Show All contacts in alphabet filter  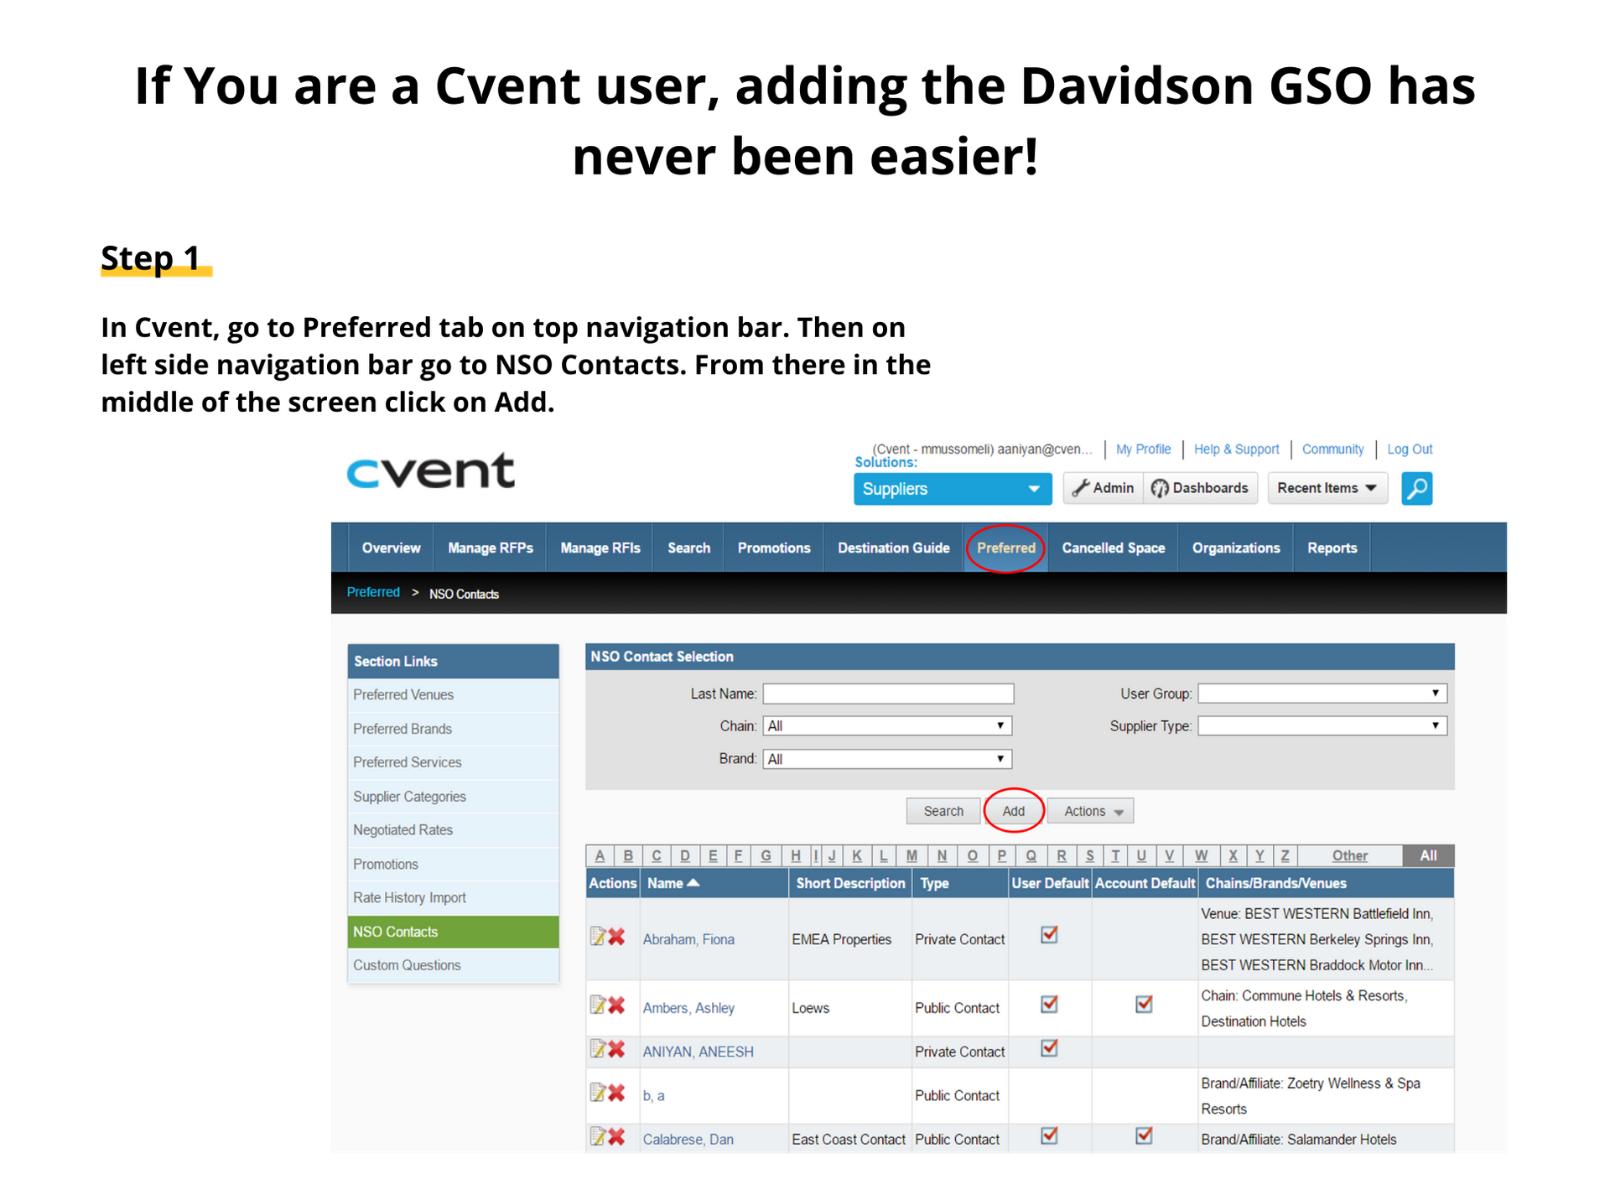(1428, 855)
